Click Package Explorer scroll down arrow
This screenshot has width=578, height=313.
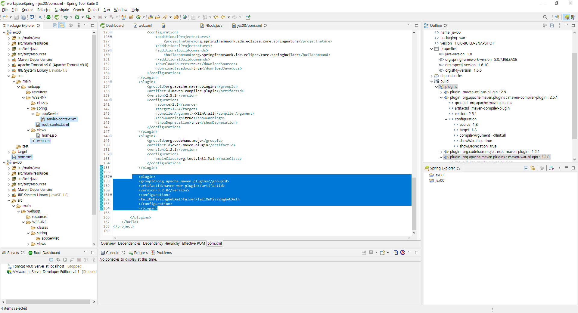click(94, 244)
